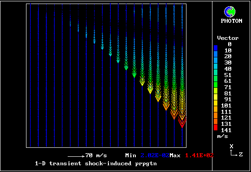Screen dimensions: 251x172
Task: Click the leftmost blue vector line
Action: click(30, 75)
